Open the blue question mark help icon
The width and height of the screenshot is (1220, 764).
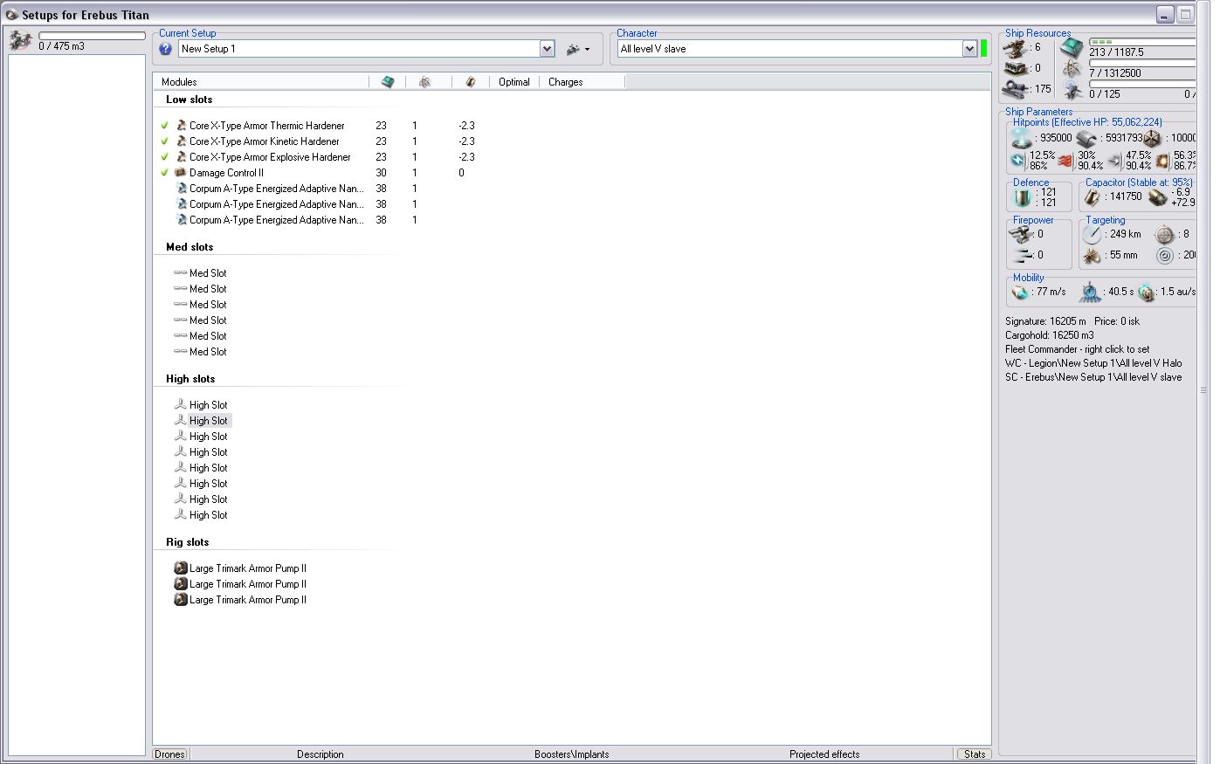[166, 49]
